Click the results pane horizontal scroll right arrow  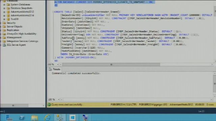[x=211, y=99]
